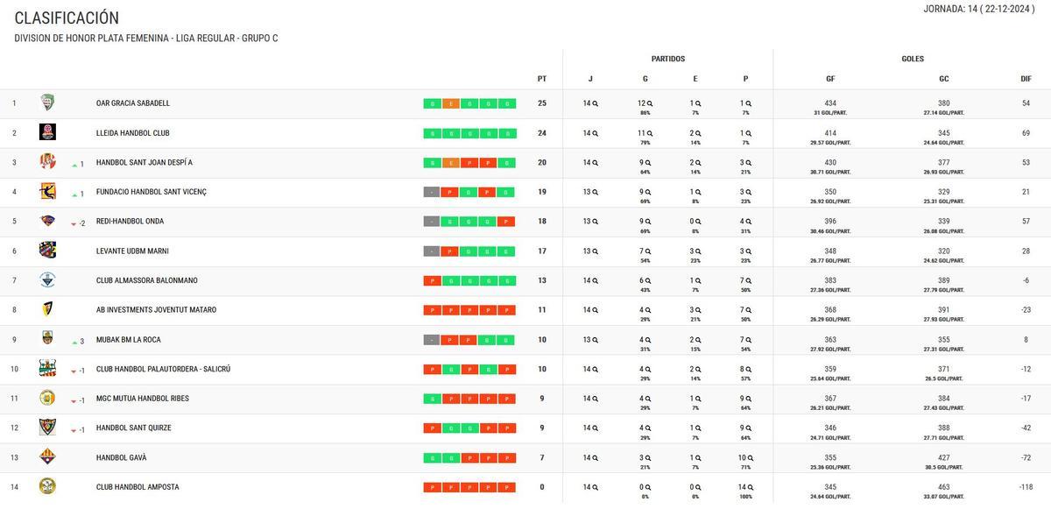Screen dimensions: 1051x509
Task: Click the Club Handbol Amposta team logo
Action: [47, 486]
